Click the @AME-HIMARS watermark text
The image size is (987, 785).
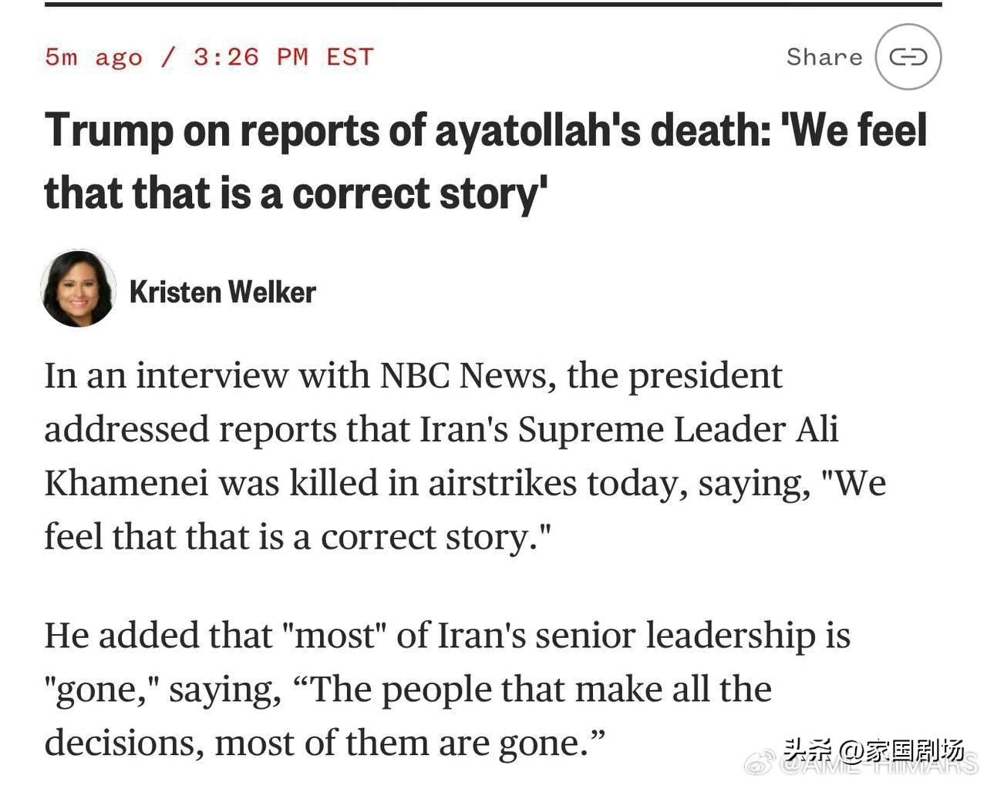point(879,767)
